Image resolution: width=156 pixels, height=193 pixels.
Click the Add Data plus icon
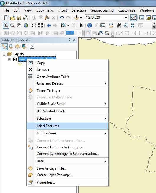coord(77,18)
